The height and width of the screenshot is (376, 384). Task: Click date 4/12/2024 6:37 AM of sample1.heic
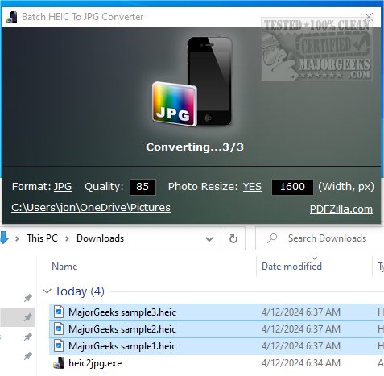click(x=301, y=346)
